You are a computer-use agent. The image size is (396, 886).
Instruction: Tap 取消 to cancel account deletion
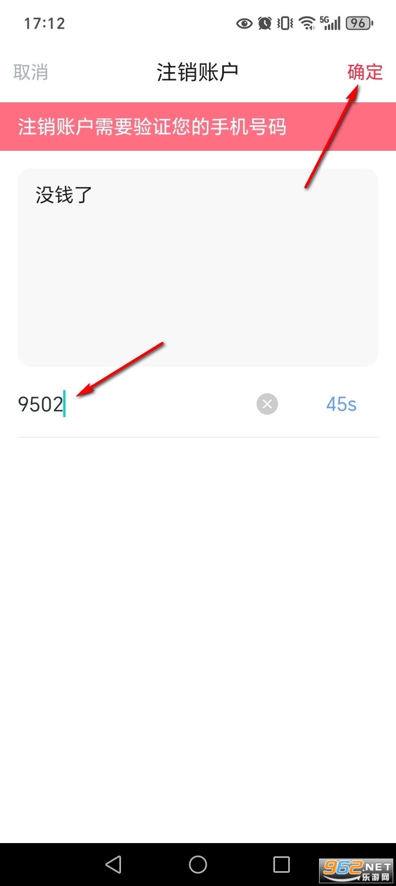31,72
